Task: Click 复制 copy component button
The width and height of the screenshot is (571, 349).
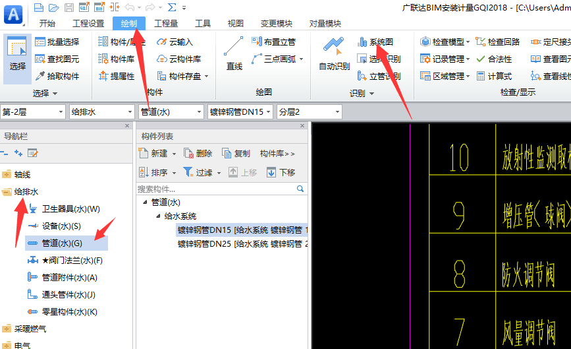Action: (236, 154)
